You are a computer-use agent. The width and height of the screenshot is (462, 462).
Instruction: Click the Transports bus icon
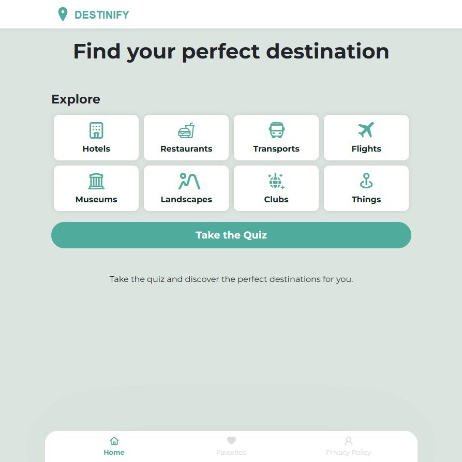point(276,130)
